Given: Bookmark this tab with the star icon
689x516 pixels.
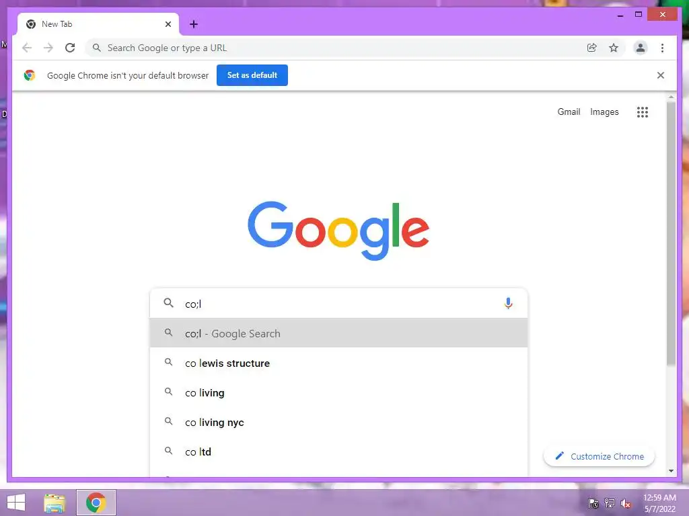Looking at the screenshot, I should (x=614, y=48).
